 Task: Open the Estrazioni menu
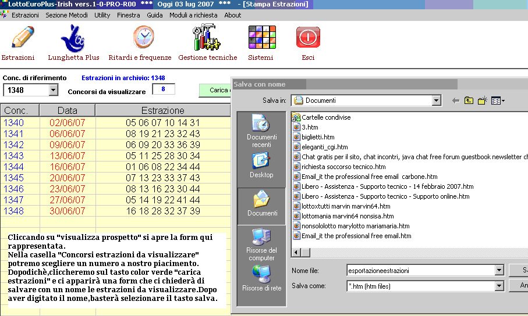(x=25, y=15)
